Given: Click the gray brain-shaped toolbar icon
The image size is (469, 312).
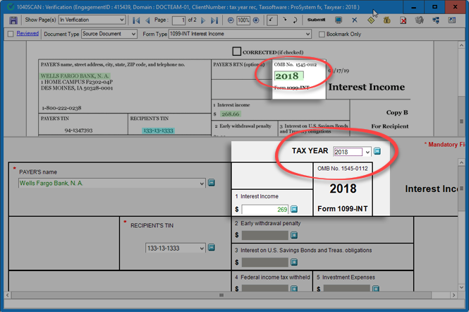Looking at the screenshot, I should pos(420,20).
